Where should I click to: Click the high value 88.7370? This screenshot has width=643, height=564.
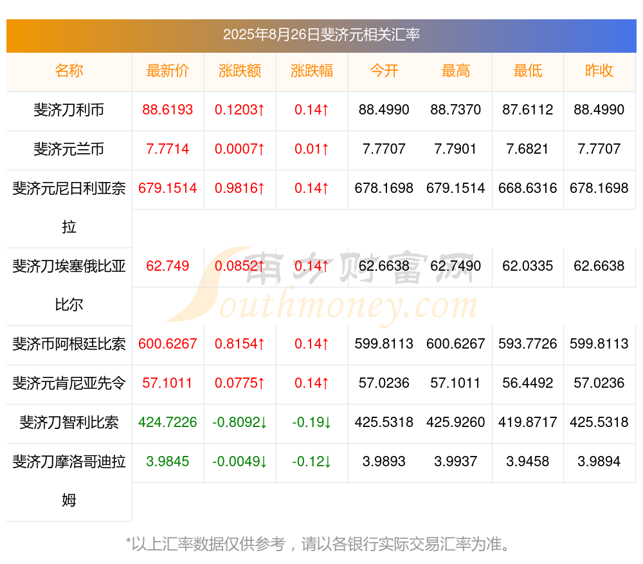456,110
